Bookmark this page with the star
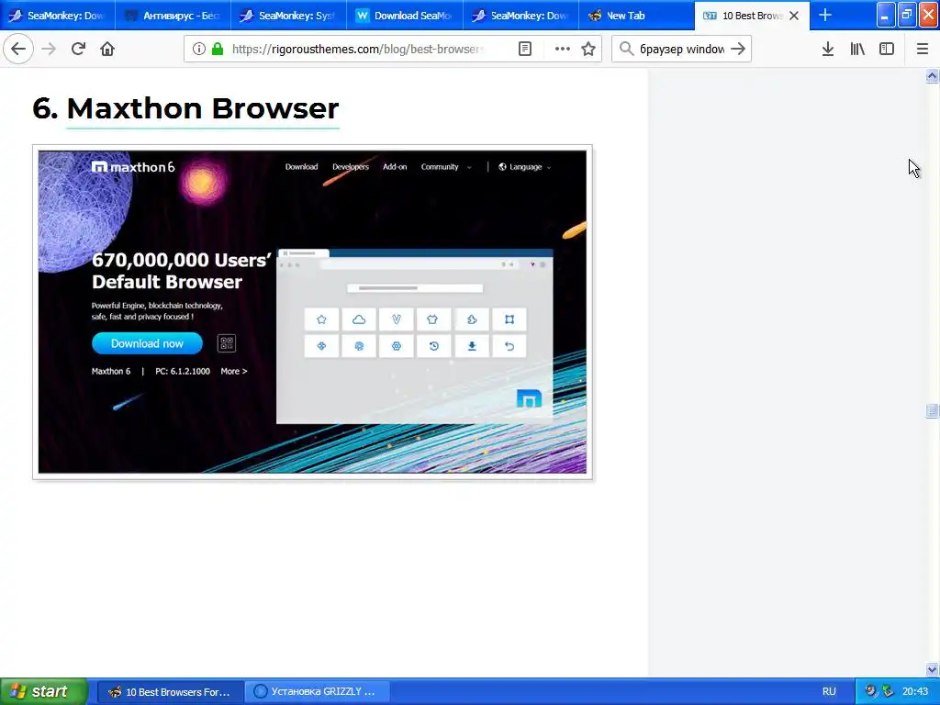The height and width of the screenshot is (705, 940). (x=588, y=49)
